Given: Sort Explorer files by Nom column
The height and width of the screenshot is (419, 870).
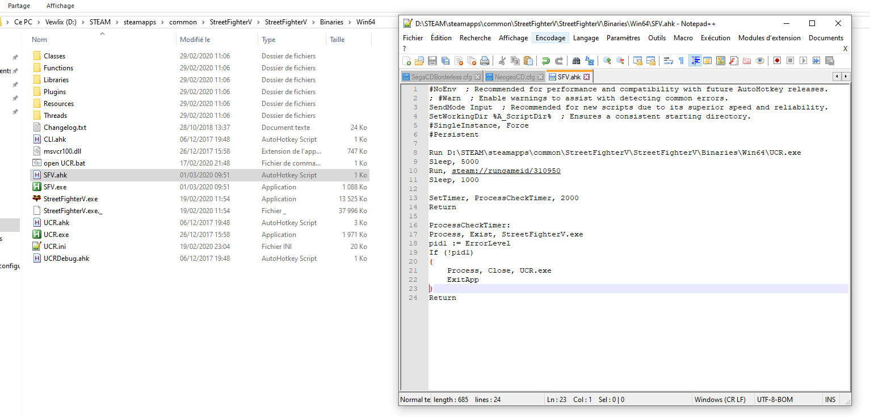Looking at the screenshot, I should tap(40, 40).
